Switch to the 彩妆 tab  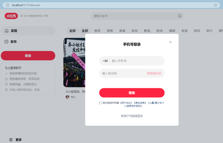coord(135,31)
